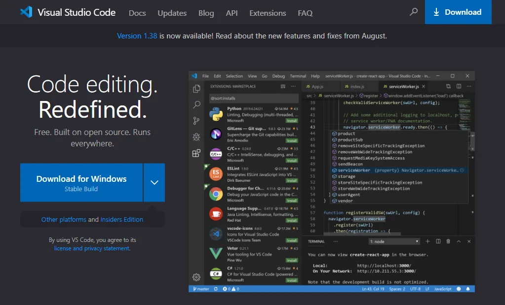Image resolution: width=505 pixels, height=305 pixels.
Task: Open the Extensions navigation link
Action: [x=268, y=13]
